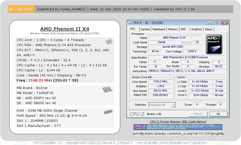Expand the Processor #1 selection dropdown

[173, 105]
